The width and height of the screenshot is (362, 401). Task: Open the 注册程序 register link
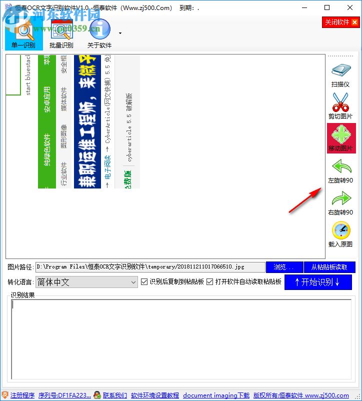pos(22,395)
